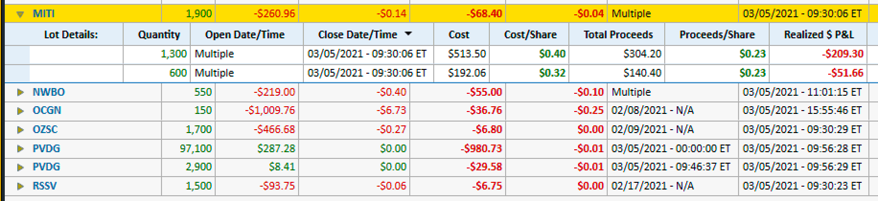Click the MITI ticker symbol

[x=44, y=14]
